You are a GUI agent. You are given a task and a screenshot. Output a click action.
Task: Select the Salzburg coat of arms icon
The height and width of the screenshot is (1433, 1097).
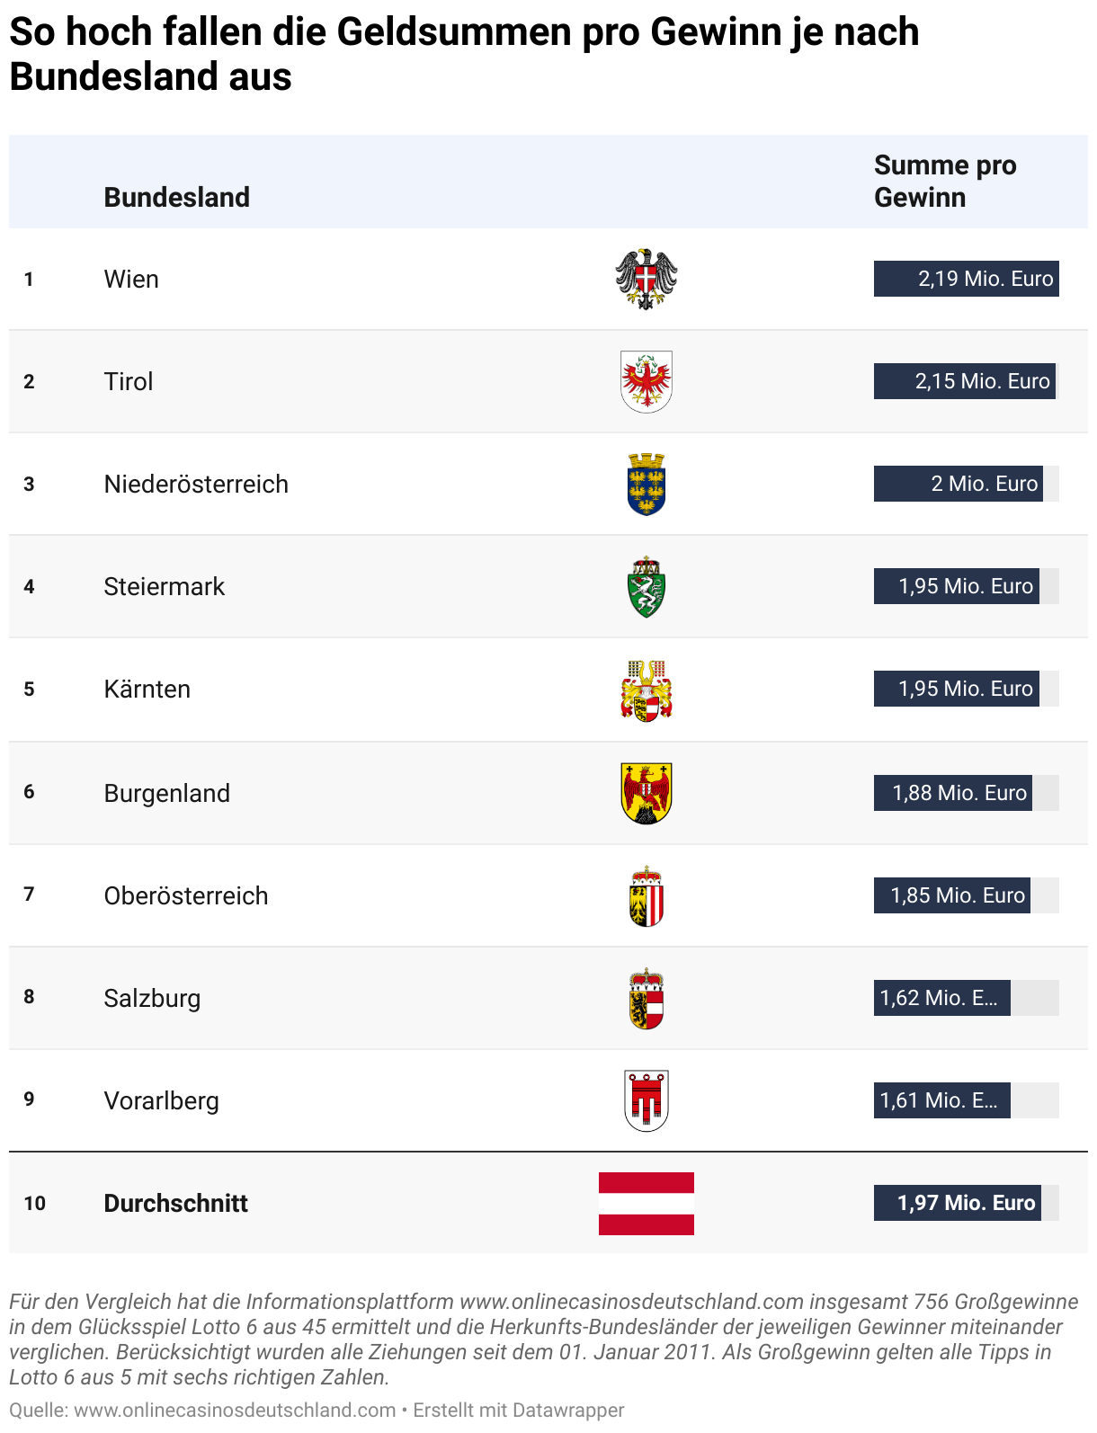tap(646, 998)
